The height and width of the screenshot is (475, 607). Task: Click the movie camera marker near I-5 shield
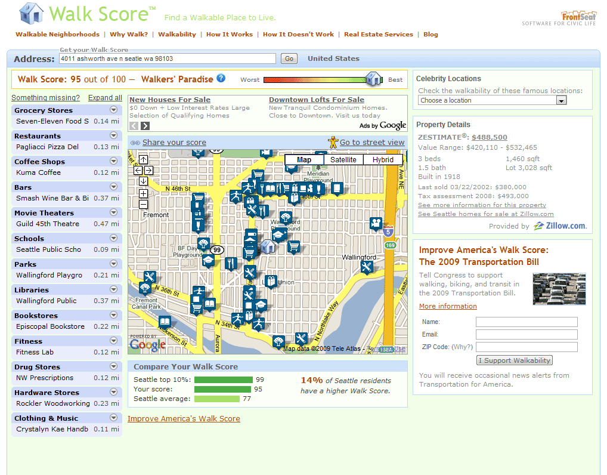click(x=376, y=224)
